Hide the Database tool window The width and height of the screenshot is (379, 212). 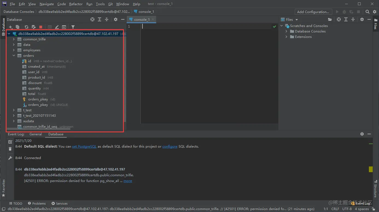[123, 19]
